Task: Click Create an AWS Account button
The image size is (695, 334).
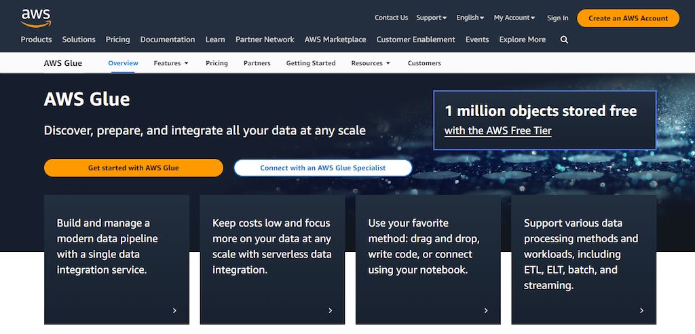Action: (628, 18)
